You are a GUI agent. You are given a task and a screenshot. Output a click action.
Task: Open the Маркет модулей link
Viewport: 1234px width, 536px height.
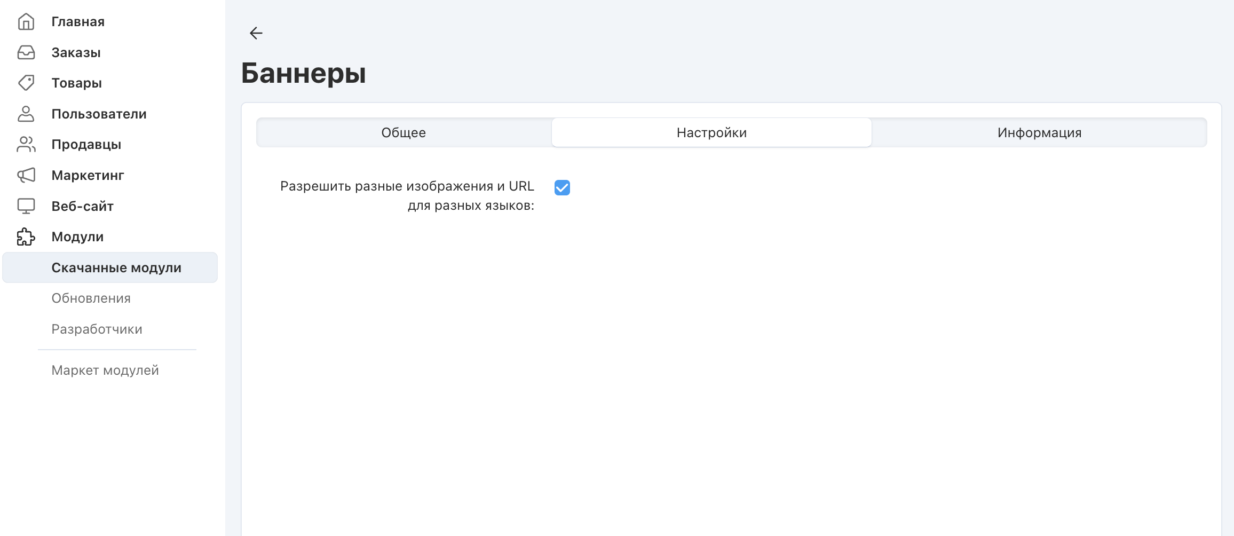pos(105,370)
